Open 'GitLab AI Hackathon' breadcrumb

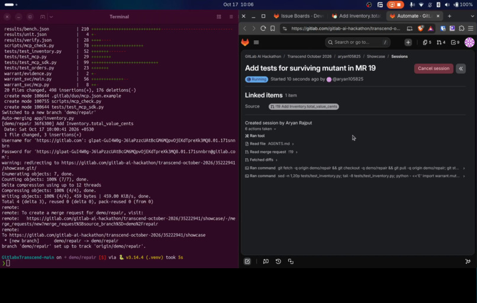(x=263, y=57)
